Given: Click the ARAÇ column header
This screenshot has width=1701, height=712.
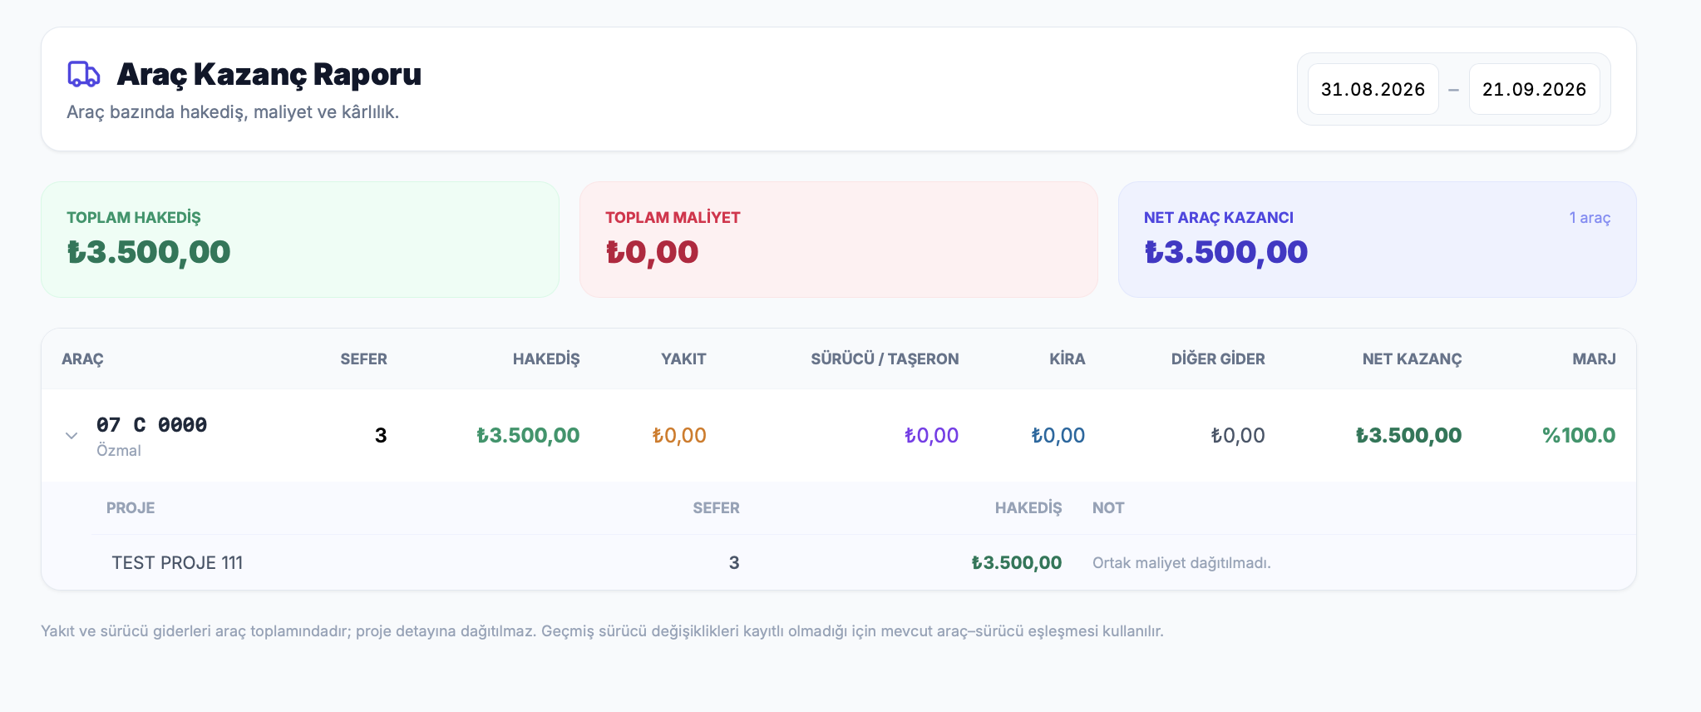Looking at the screenshot, I should [82, 359].
